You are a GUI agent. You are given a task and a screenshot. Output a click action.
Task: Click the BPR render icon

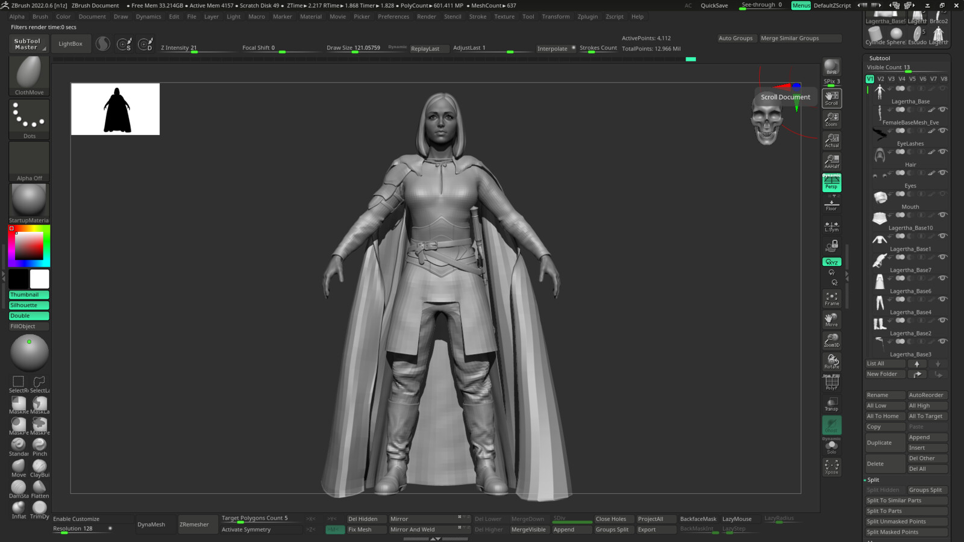pos(831,67)
